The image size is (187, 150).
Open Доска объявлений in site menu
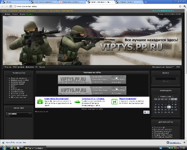coord(19,96)
